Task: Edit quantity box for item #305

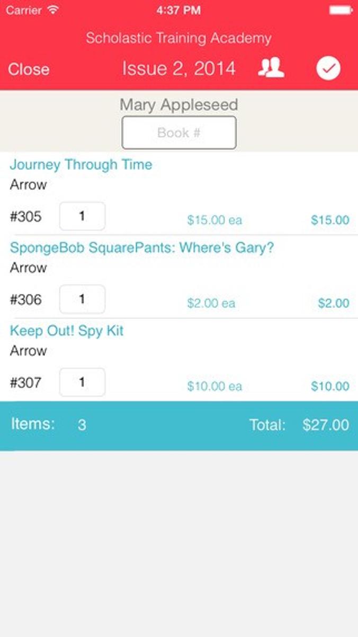Action: pyautogui.click(x=82, y=216)
